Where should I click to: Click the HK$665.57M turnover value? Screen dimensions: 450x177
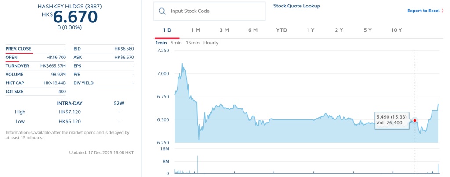[53, 66]
